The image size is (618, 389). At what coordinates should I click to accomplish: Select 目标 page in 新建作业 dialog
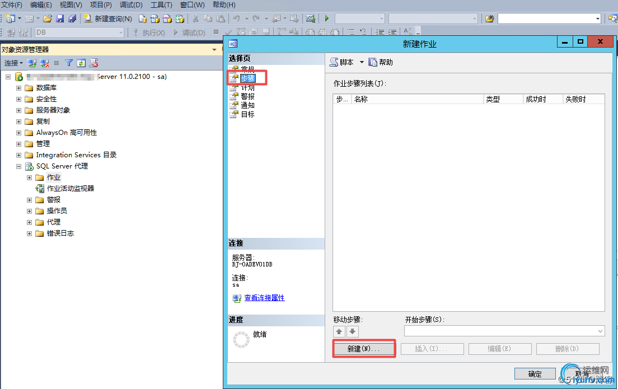pos(248,114)
